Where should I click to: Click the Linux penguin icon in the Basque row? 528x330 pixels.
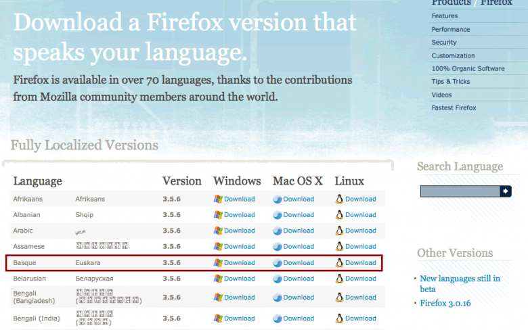(x=339, y=263)
